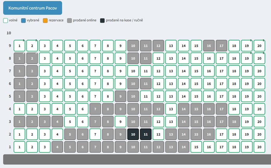Choose seat 12 in row 3

point(158,122)
